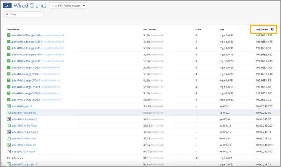Screen dimensions: 281x167
Task: Sort table by Client Name column
Action: (x=13, y=29)
